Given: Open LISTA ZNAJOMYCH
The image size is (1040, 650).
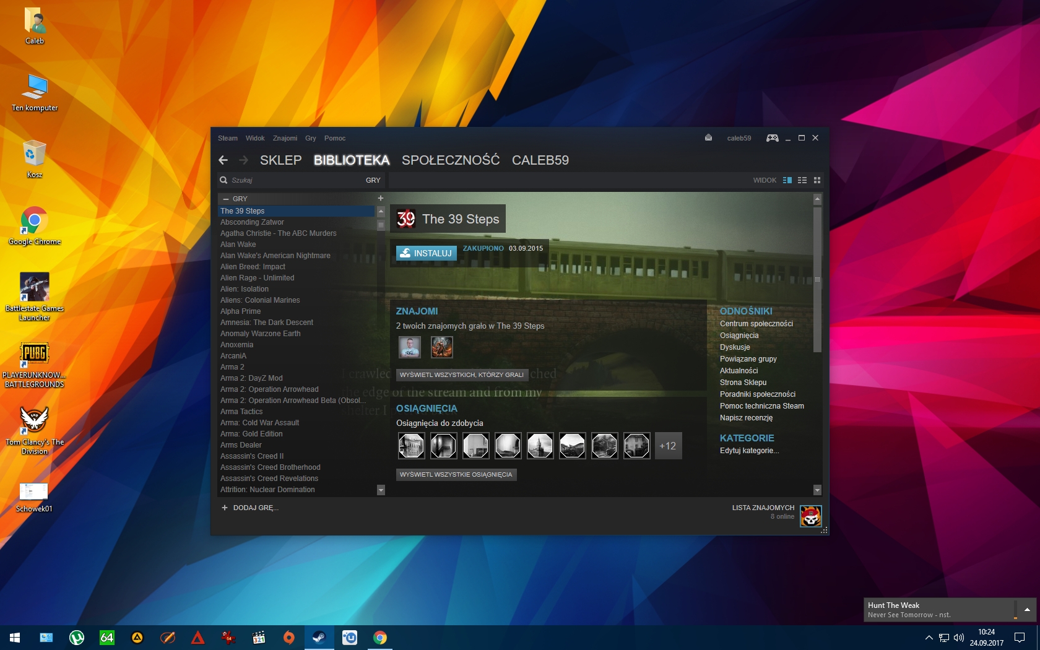Looking at the screenshot, I should point(763,508).
